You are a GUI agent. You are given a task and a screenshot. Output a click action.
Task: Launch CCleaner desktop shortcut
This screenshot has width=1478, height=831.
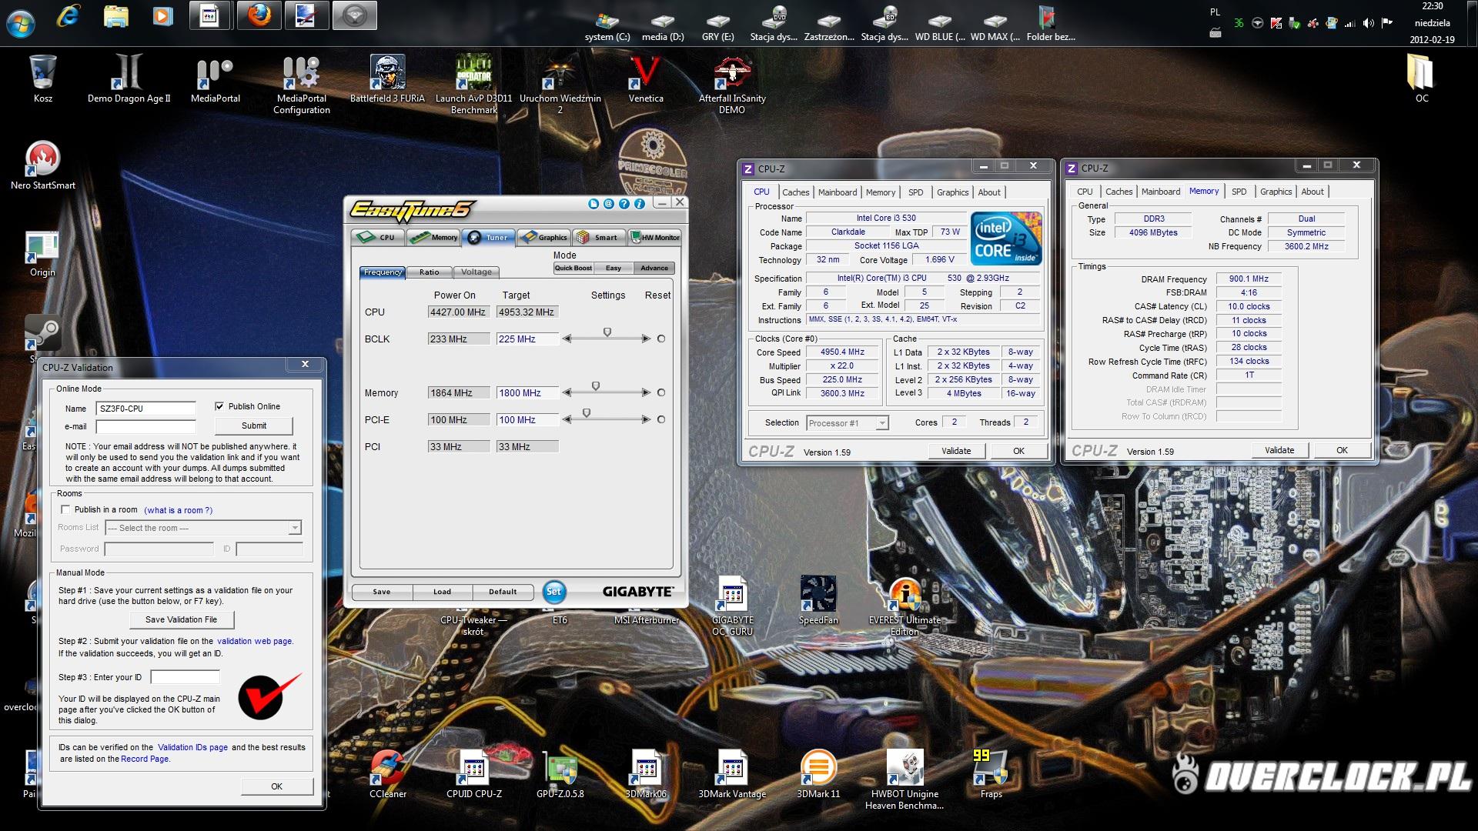[x=387, y=774]
